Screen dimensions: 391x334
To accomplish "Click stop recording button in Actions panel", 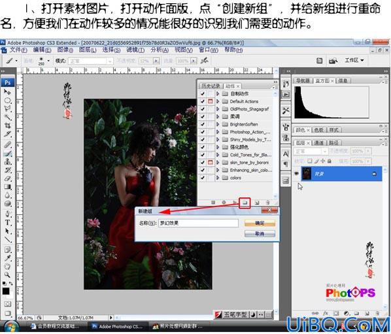I will pos(213,203).
